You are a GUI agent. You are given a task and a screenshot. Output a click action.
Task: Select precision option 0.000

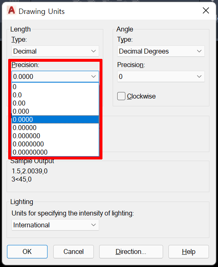pos(55,111)
